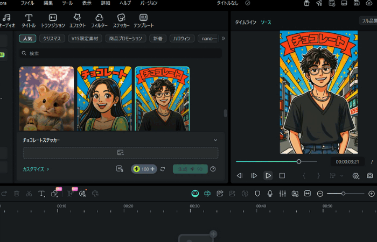Click the fit-to-timeline width icon
Image resolution: width=377 pixels, height=242 pixels.
click(x=308, y=194)
